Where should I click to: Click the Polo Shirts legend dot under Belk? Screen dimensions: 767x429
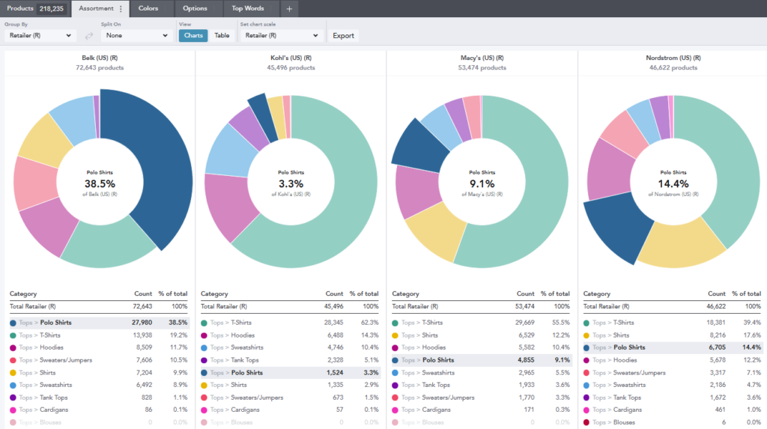pos(13,323)
